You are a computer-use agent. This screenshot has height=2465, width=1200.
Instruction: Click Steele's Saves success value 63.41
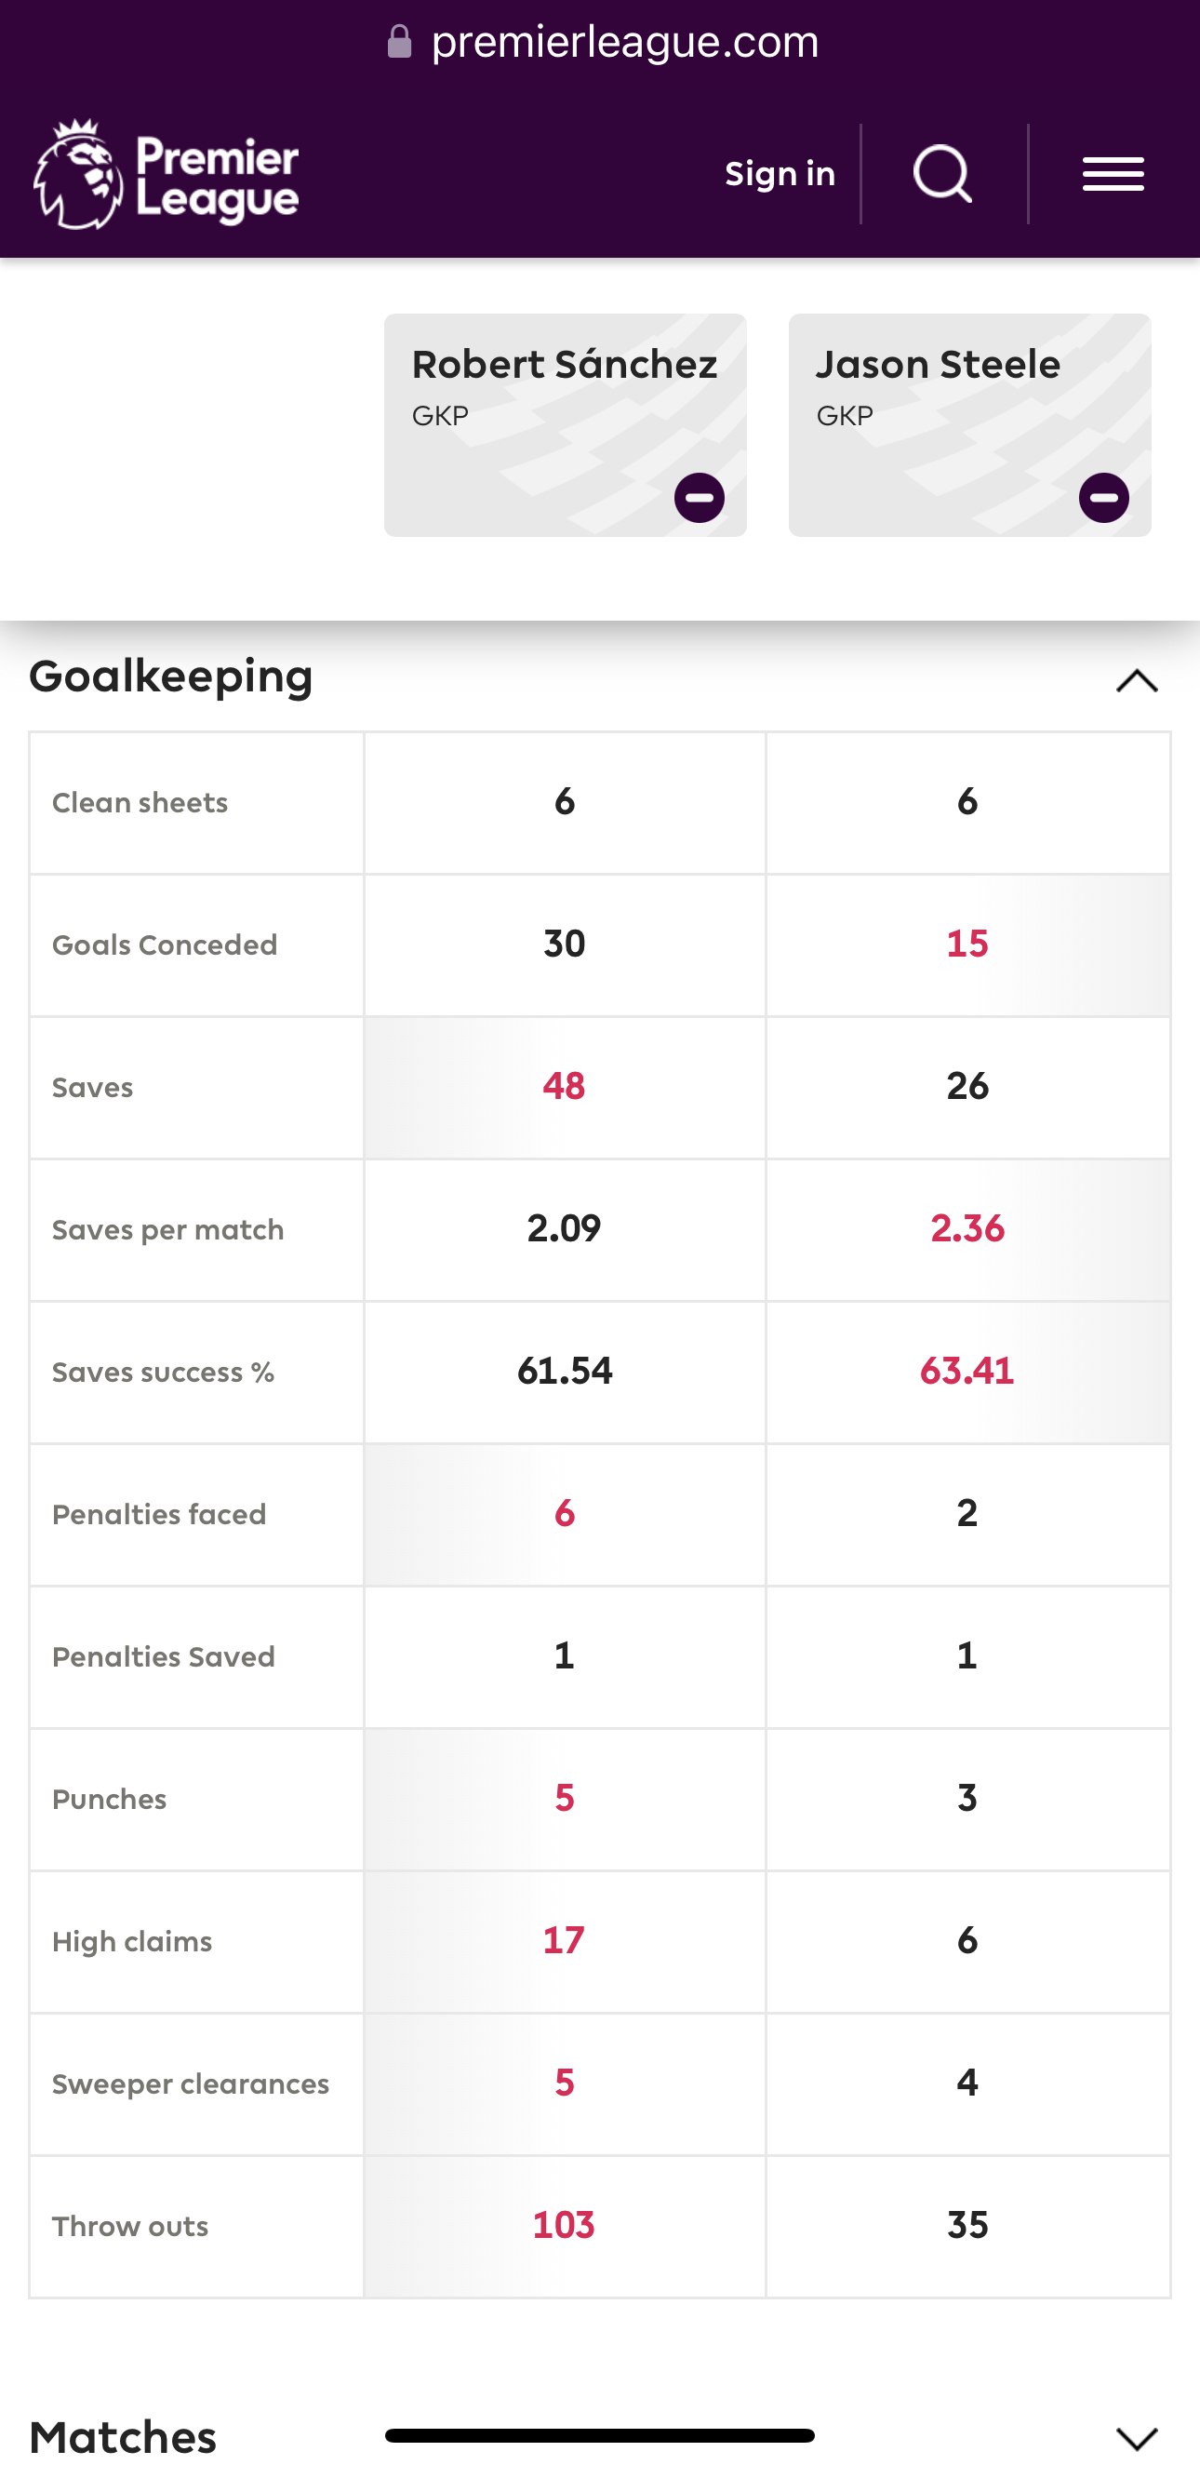(967, 1372)
